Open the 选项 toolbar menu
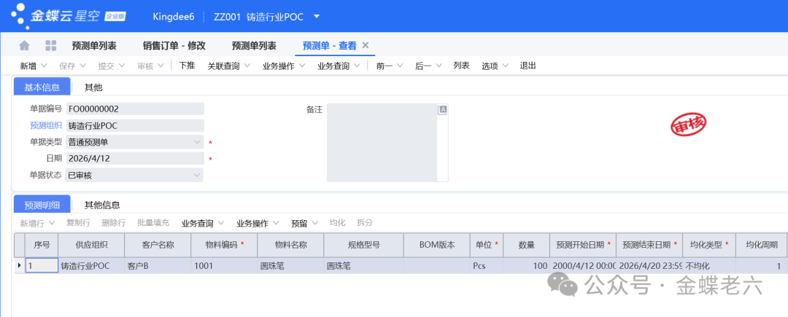Viewport: 788px width, 317px height. (x=494, y=66)
